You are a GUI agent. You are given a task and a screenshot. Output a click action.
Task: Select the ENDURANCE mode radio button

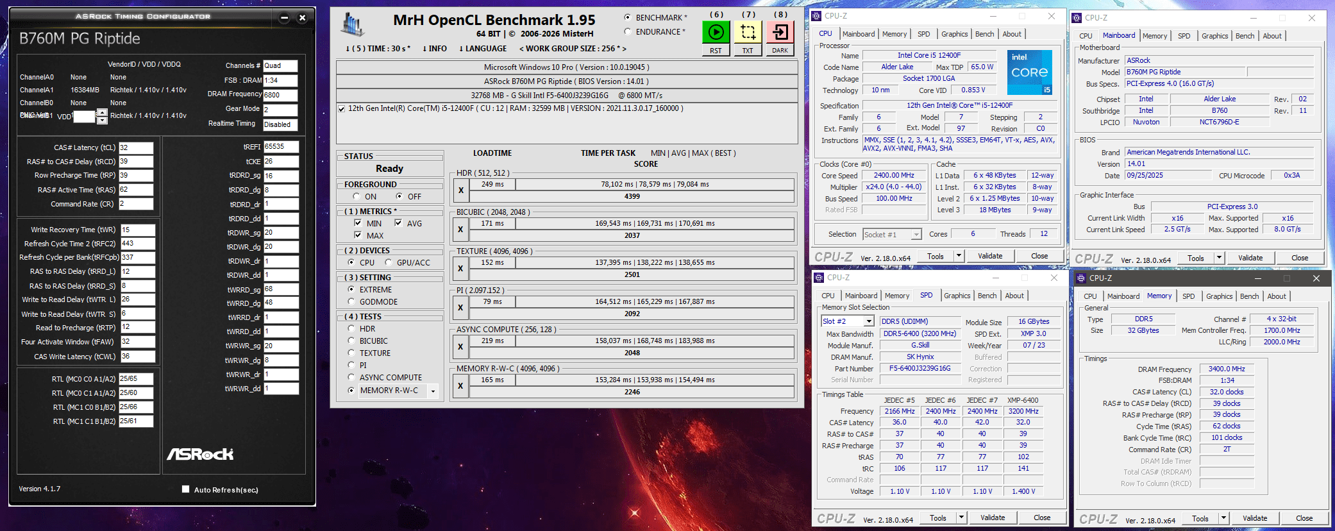point(627,31)
